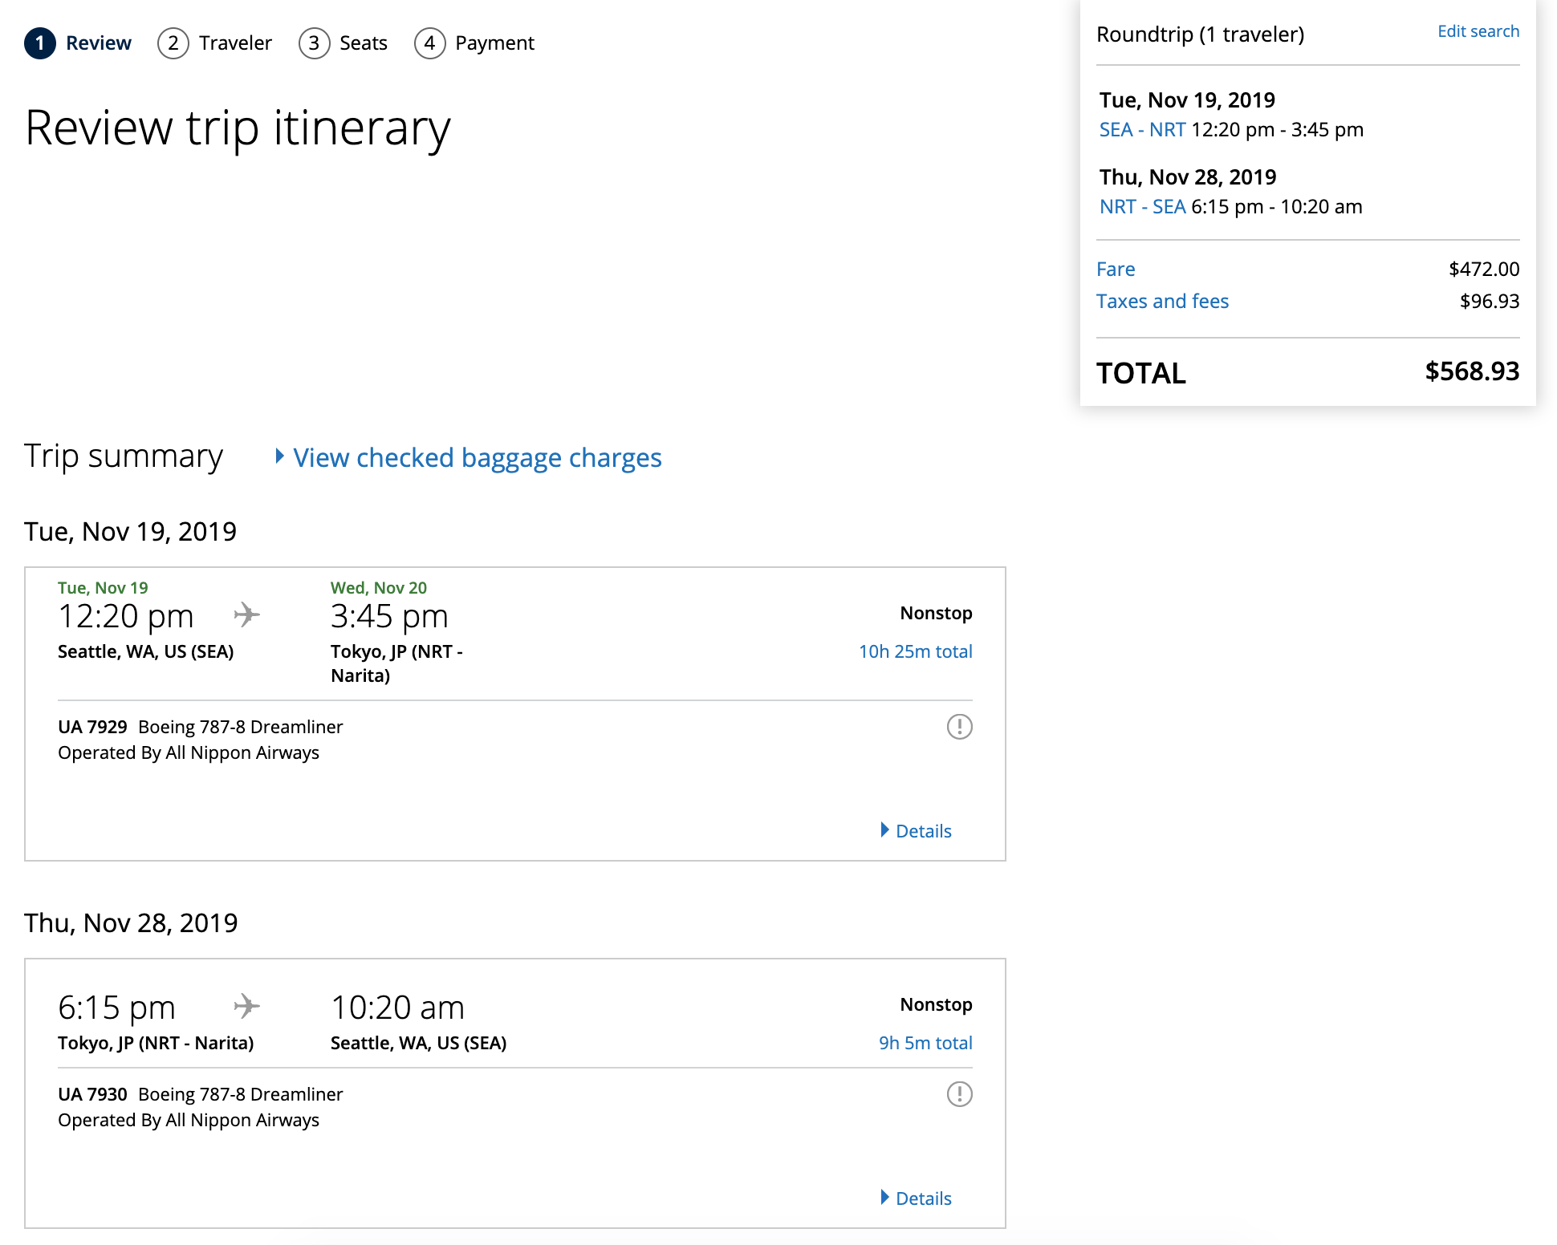Click the step 4 Payment circle icon
This screenshot has height=1245, width=1557.
(x=429, y=43)
